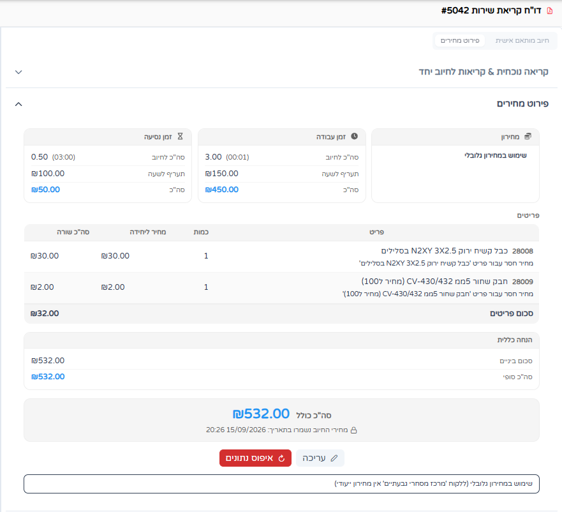Screen dimensions: 562x512
Task: Click the סה"כ שורה column header
Action: click(73, 232)
